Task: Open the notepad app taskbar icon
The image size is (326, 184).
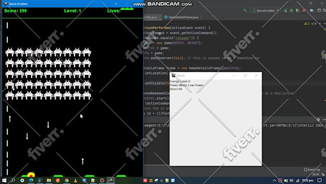Action: coord(93,180)
